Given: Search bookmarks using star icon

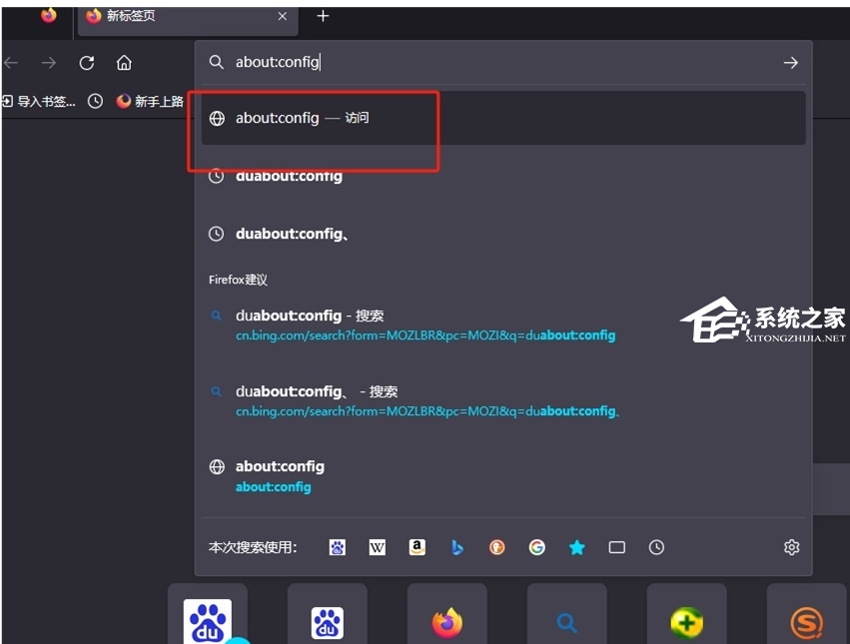Looking at the screenshot, I should (576, 547).
